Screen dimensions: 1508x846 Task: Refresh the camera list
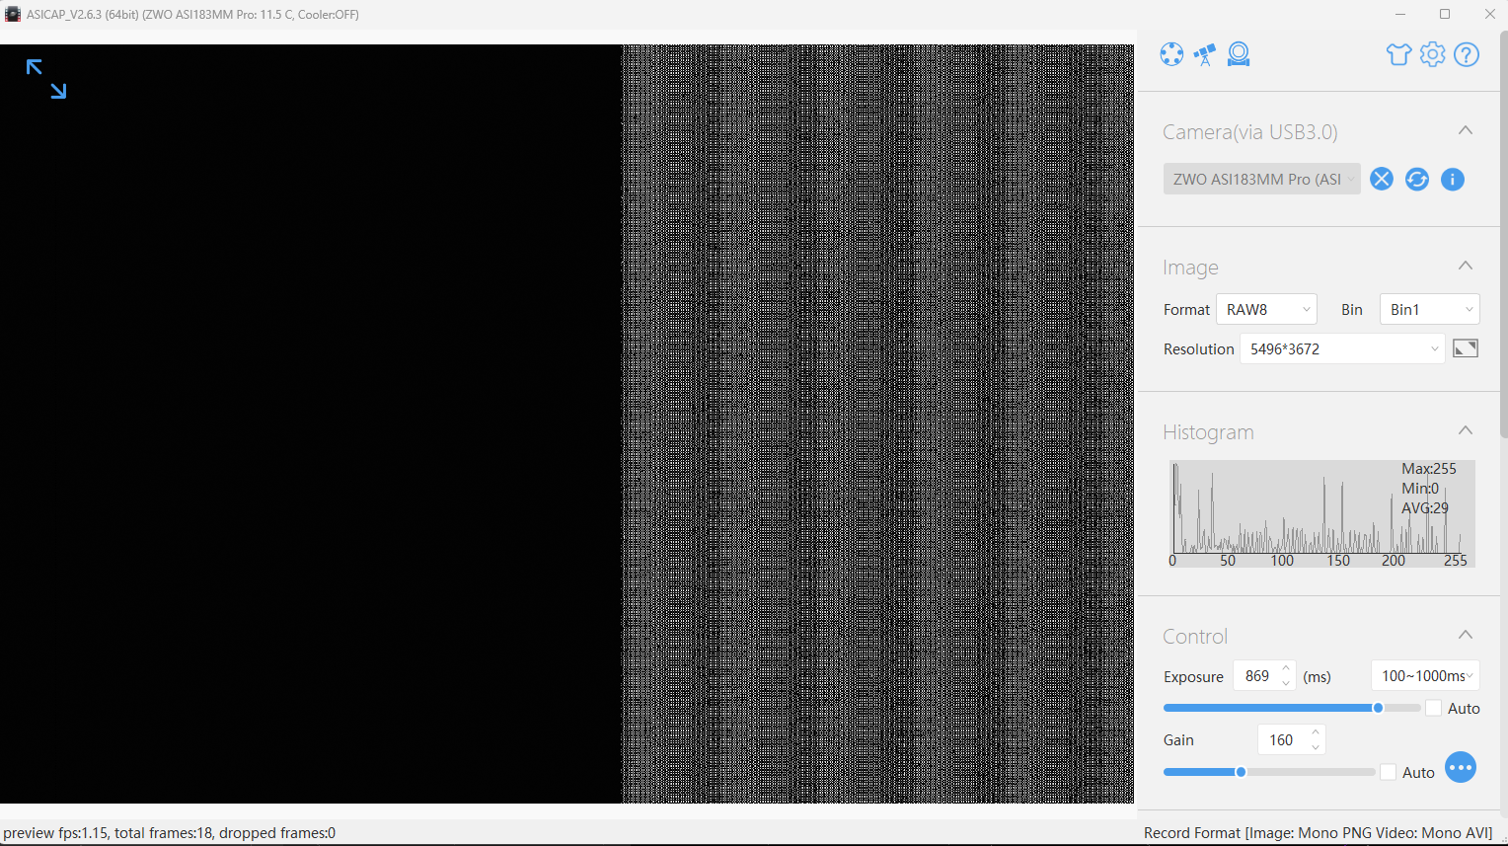(1417, 179)
